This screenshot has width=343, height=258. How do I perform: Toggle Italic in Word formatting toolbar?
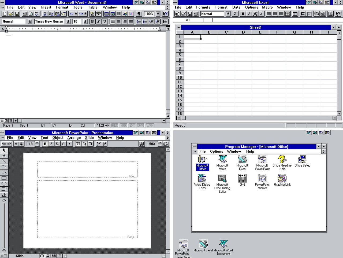point(99,21)
